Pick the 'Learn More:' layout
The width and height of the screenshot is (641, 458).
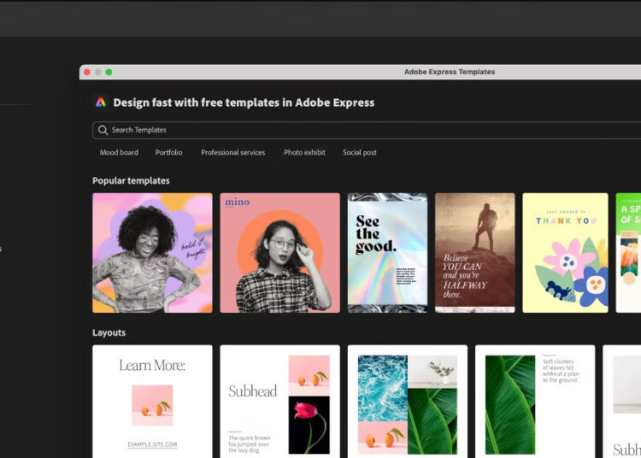point(152,402)
